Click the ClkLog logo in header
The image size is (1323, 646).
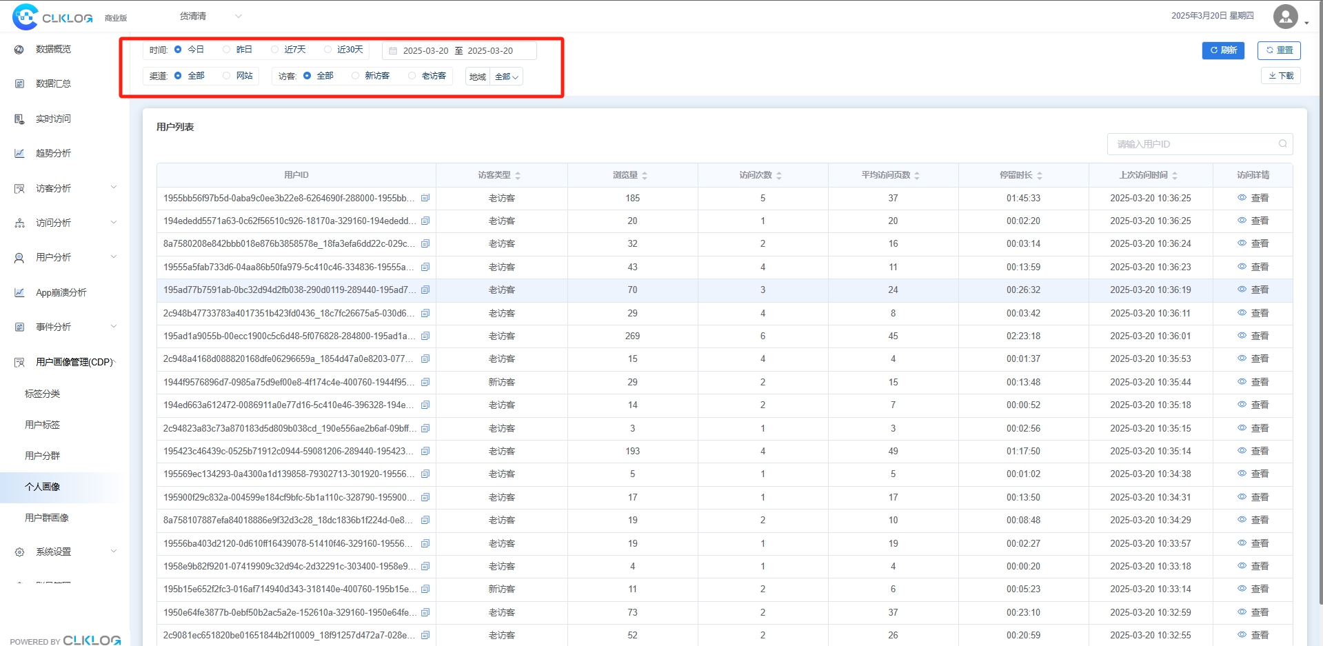point(52,17)
